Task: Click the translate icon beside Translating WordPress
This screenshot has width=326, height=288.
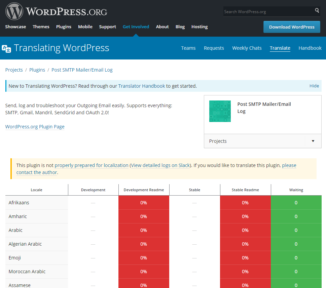Action: coord(6,49)
